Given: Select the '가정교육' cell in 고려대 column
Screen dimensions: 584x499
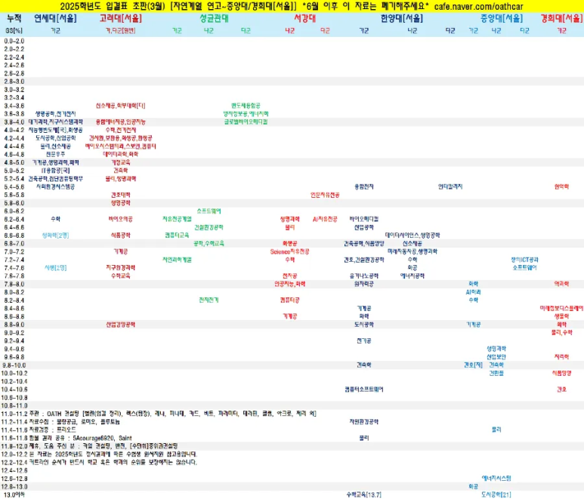Looking at the screenshot, I should [x=121, y=162].
